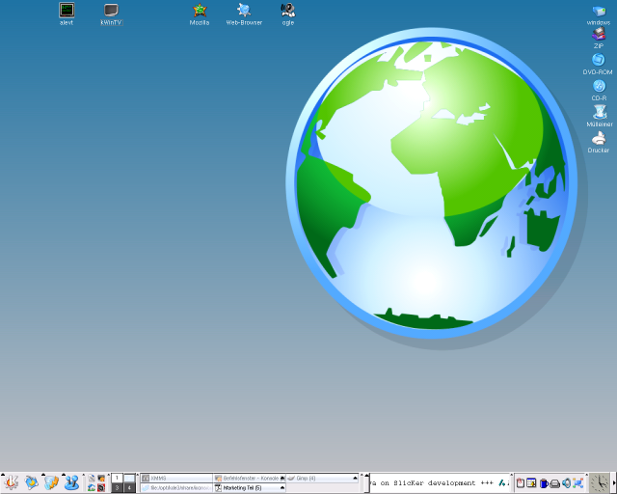Launch the Web-Browser desktop icon
The width and height of the screenshot is (617, 494).
[x=244, y=14]
